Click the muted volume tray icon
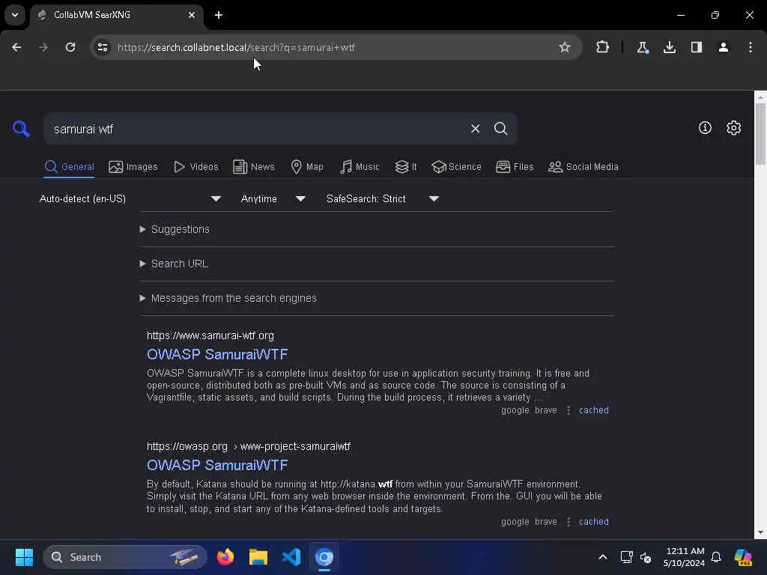 [x=646, y=557]
